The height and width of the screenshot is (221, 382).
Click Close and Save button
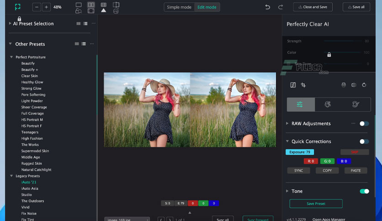point(313,7)
